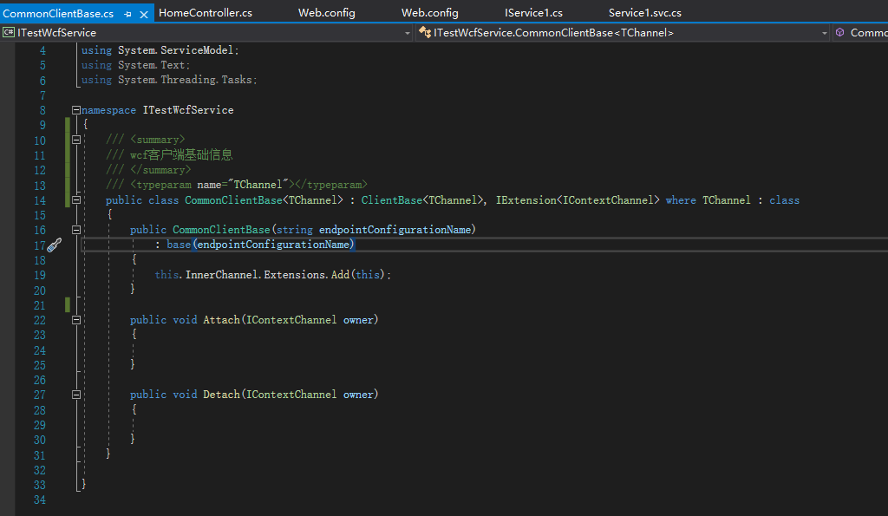This screenshot has width=888, height=516.
Task: Collapse the summary comment block
Action: [76, 140]
